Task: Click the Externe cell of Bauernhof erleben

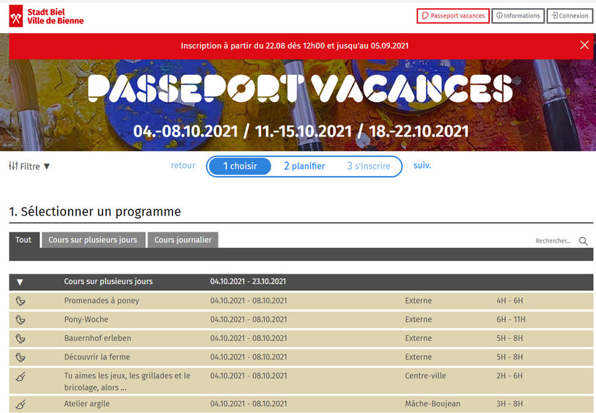Action: tap(418, 338)
